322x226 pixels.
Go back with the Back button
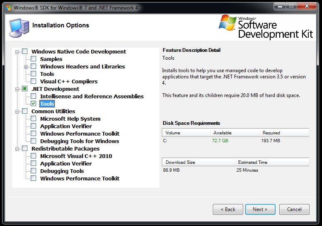click(228, 209)
